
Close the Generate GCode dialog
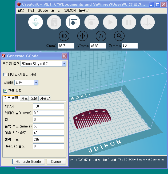65,56
